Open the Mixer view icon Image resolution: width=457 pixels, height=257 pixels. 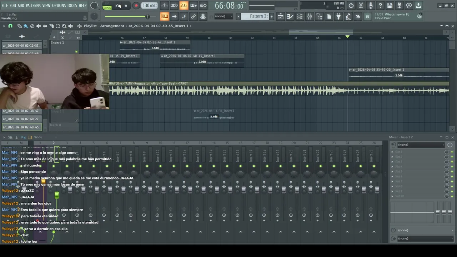(310, 16)
